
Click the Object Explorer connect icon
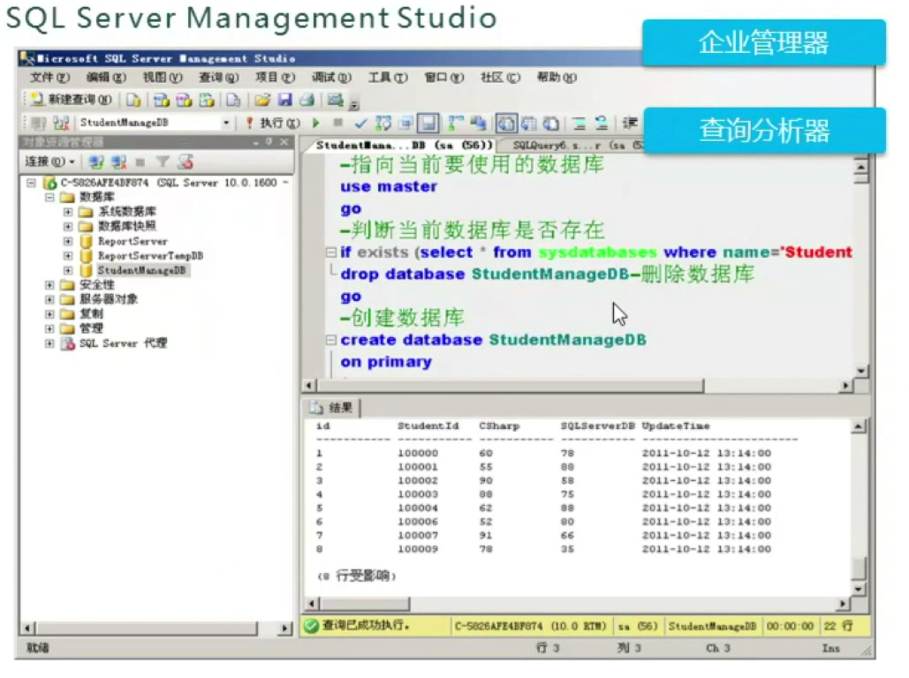(x=97, y=162)
